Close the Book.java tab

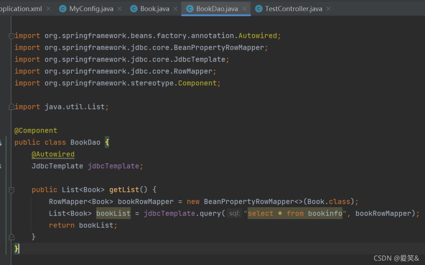tap(175, 9)
